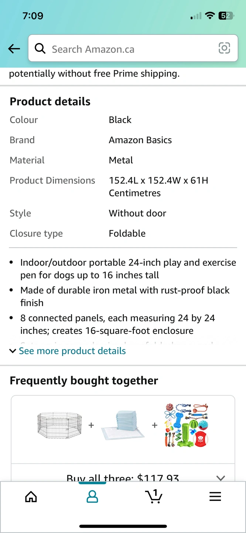The width and height of the screenshot is (246, 533).
Task: Tap the search magnifier icon
Action: pos(40,48)
